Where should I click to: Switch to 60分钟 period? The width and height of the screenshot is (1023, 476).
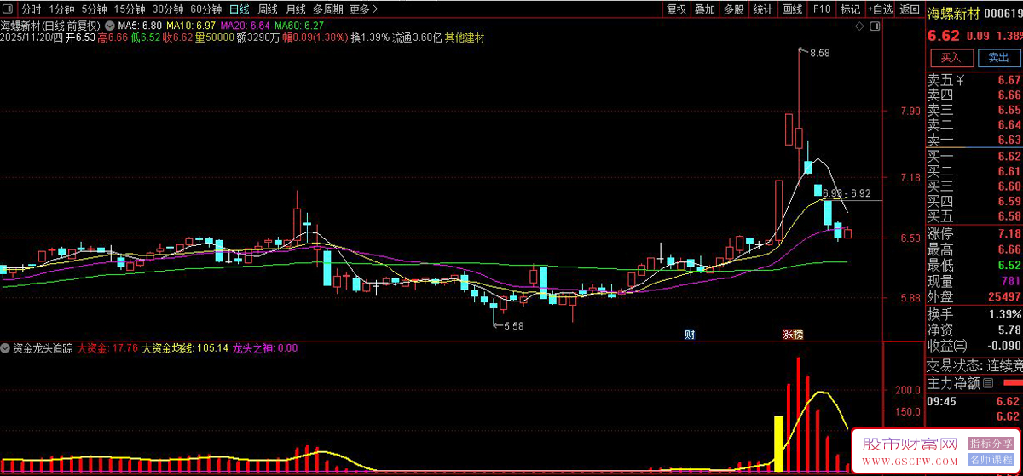205,9
